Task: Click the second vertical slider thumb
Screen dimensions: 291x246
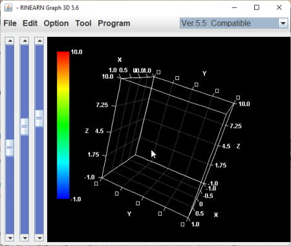Action: [25, 127]
